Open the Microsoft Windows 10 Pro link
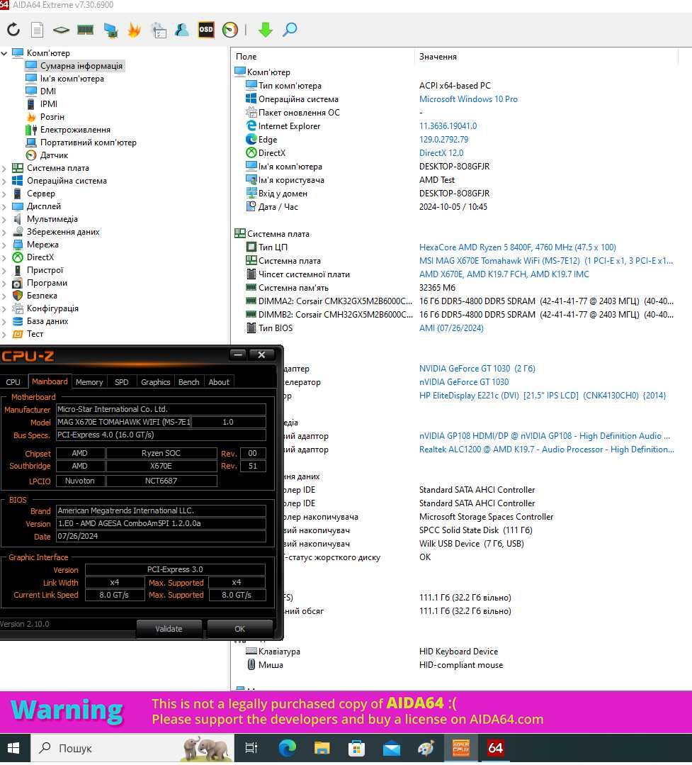 (x=468, y=99)
